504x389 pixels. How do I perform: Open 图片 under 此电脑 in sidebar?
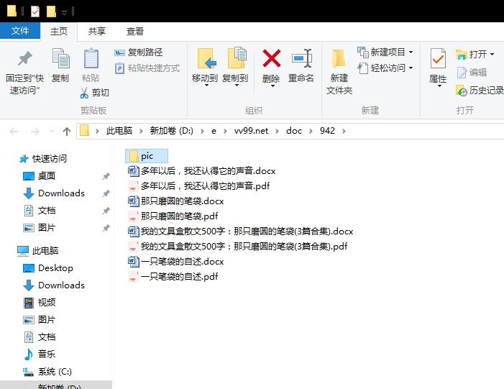point(40,320)
